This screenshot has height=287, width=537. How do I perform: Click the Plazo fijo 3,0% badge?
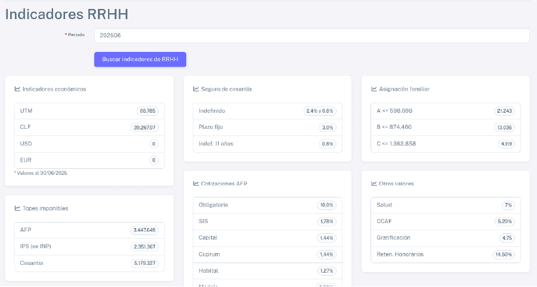point(328,128)
